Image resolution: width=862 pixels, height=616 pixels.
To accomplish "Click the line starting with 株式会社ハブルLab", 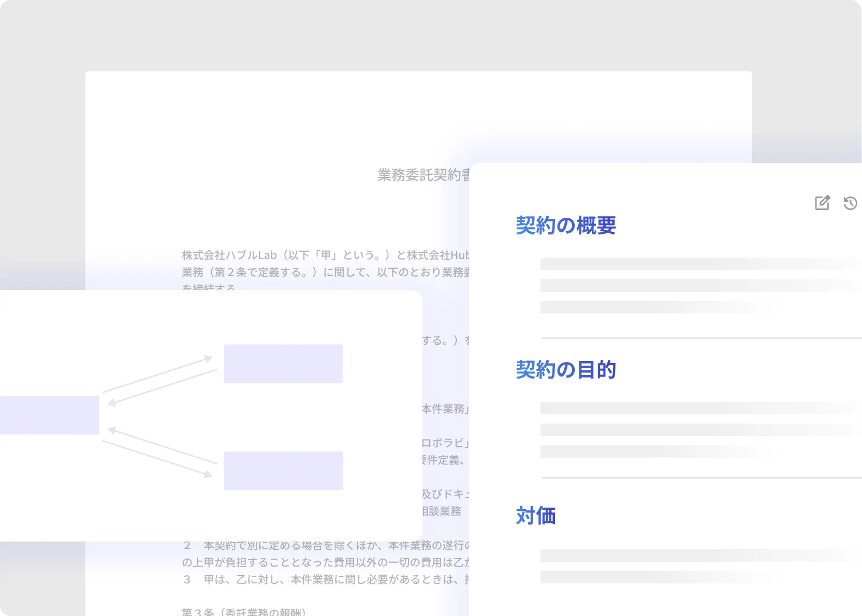I will [325, 255].
